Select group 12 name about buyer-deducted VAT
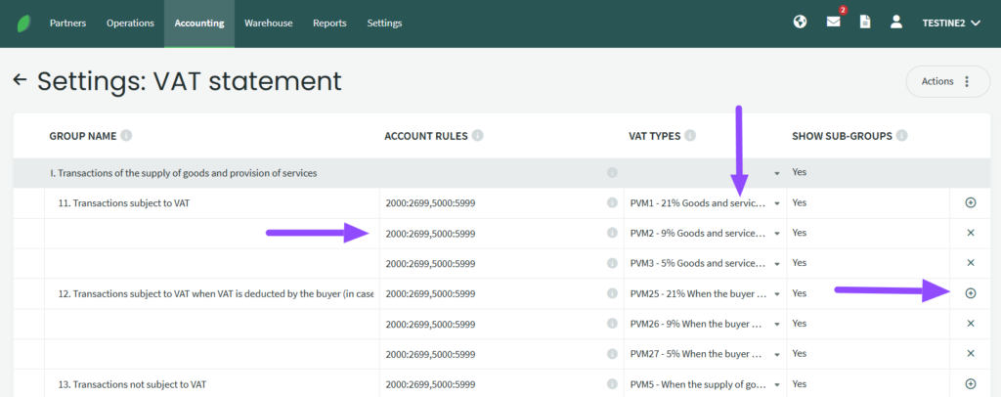The height and width of the screenshot is (397, 1001). point(216,293)
